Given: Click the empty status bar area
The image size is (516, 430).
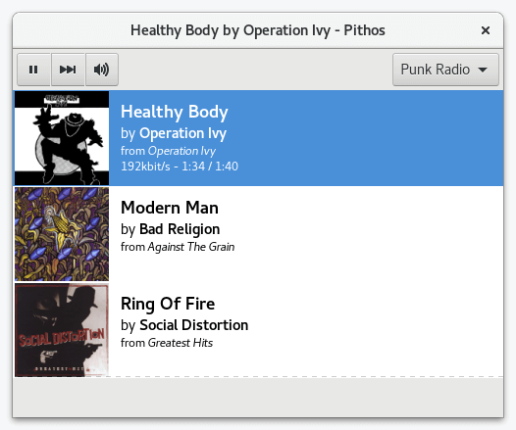Looking at the screenshot, I should [x=258, y=398].
